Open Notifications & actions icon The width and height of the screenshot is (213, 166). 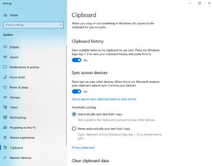(5, 67)
